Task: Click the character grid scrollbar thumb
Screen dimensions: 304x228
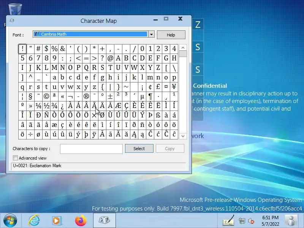Action: coord(183,54)
